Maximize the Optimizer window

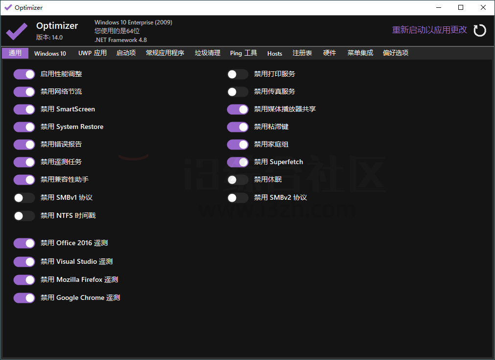point(461,7)
